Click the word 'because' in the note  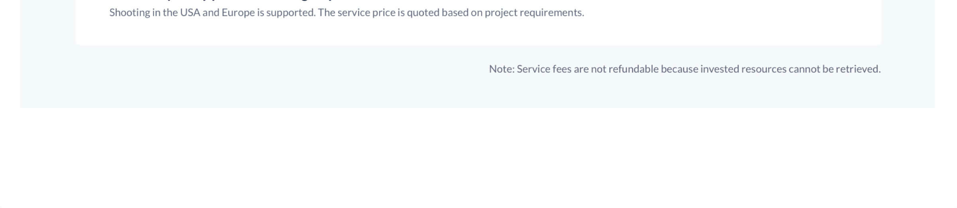click(x=679, y=69)
